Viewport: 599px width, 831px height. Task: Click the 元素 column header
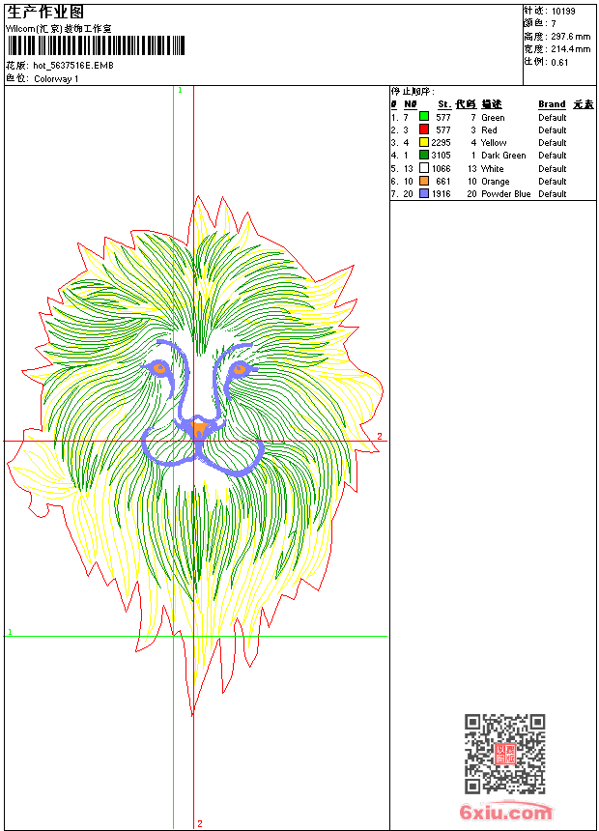[x=583, y=104]
